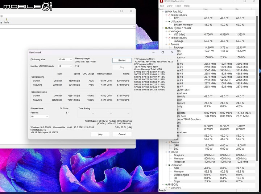Open the Tools menu in HWMonitor
The width and height of the screenshot is (261, 194).
[178, 6]
